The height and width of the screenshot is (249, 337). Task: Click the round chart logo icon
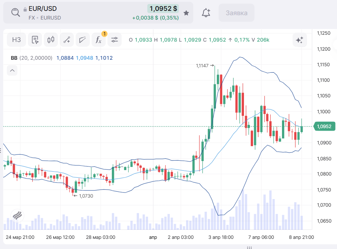pos(17,216)
